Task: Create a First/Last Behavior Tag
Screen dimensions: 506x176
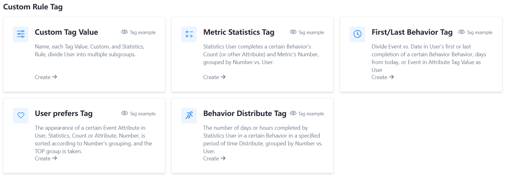Action: coord(382,77)
